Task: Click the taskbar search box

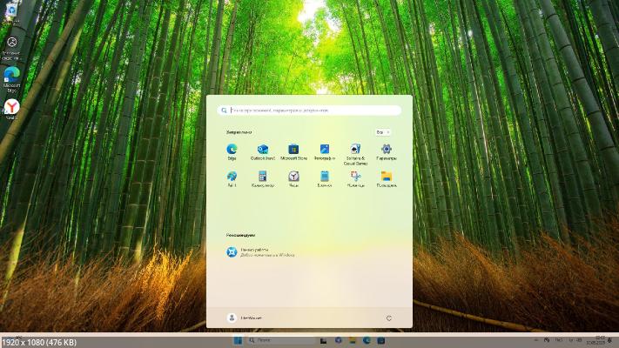Action: [280, 340]
